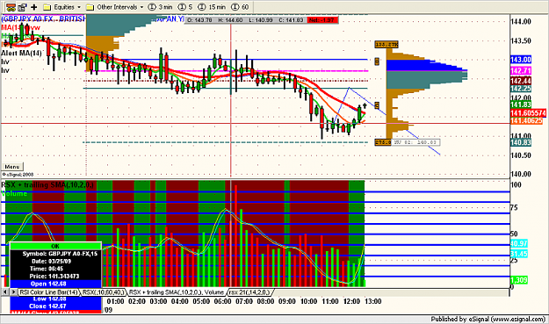Open the RSI Color Line Bar(14) tab
The width and height of the screenshot is (549, 324).
click(x=48, y=292)
